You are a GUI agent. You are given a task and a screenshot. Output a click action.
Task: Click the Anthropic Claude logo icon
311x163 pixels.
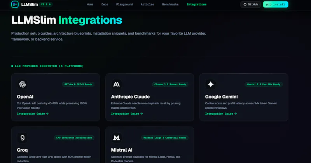(x=116, y=84)
